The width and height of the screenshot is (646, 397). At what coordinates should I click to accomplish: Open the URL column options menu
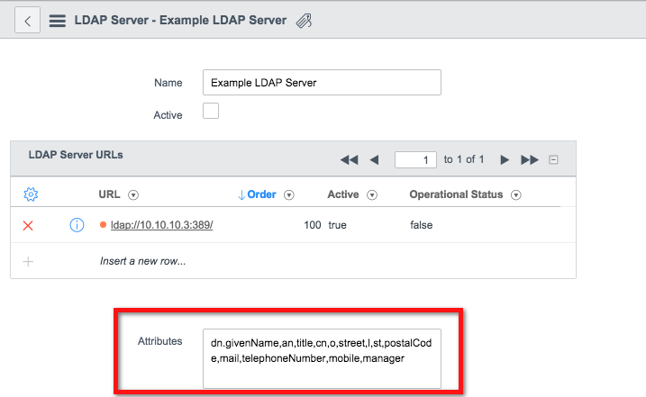tap(133, 194)
